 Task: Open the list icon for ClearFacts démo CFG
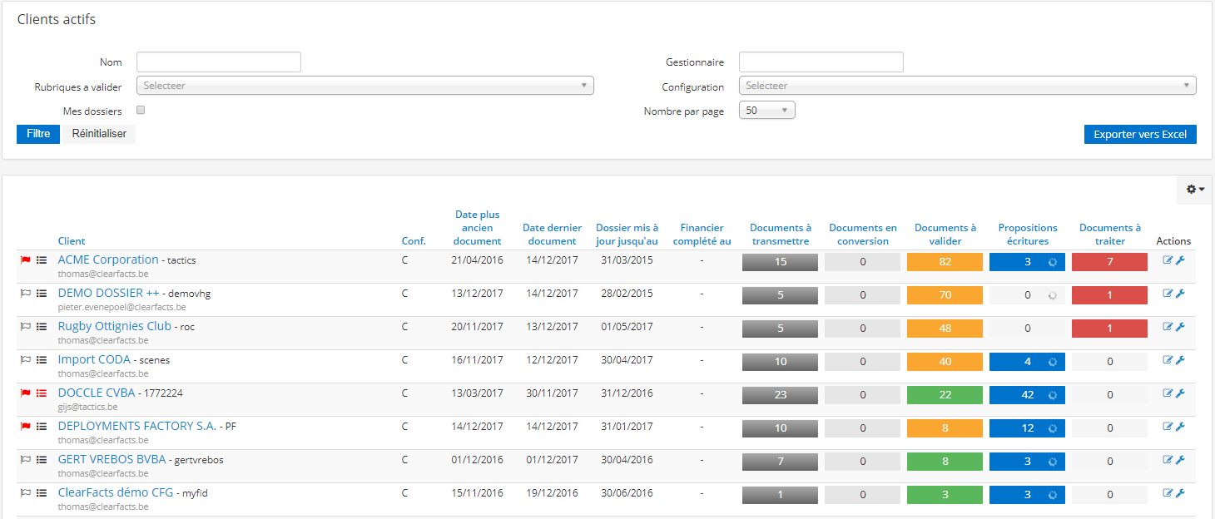tap(42, 493)
